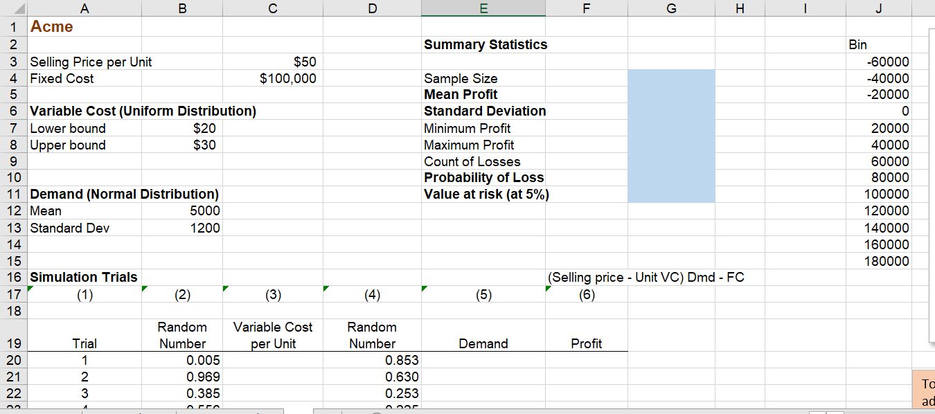The height and width of the screenshot is (414, 935).
Task: Select column H header
Action: (740, 8)
